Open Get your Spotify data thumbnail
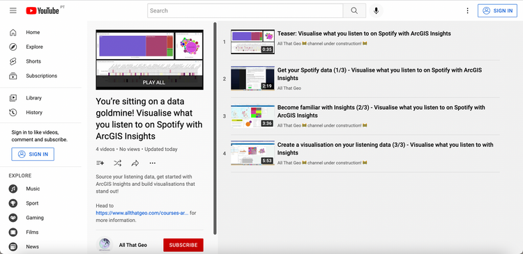This screenshot has width=523, height=254. [252, 78]
